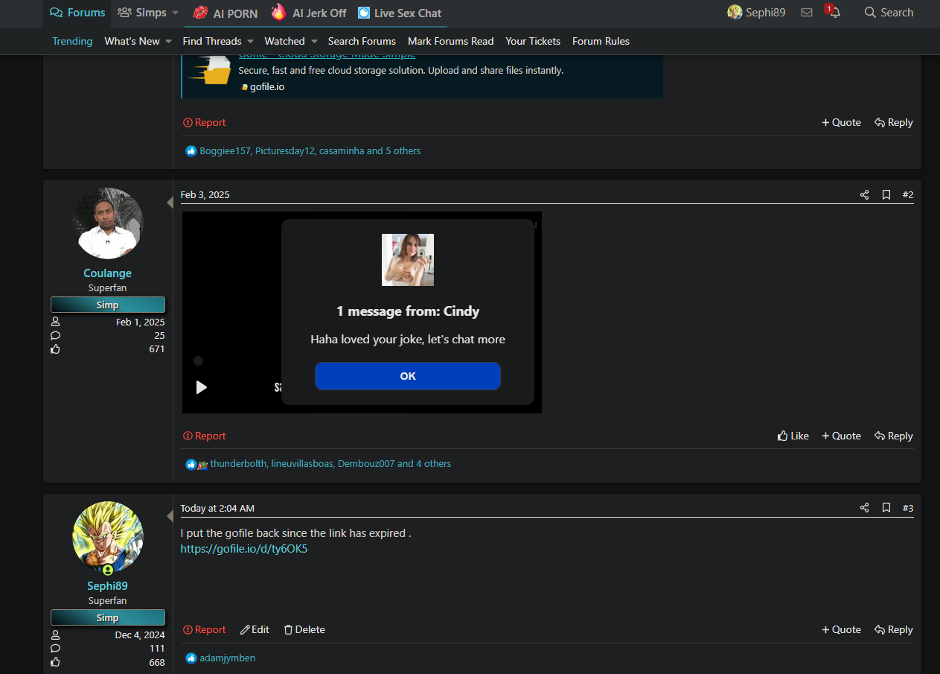Open the gofile.io/d/ty6OK5 link

coord(244,549)
